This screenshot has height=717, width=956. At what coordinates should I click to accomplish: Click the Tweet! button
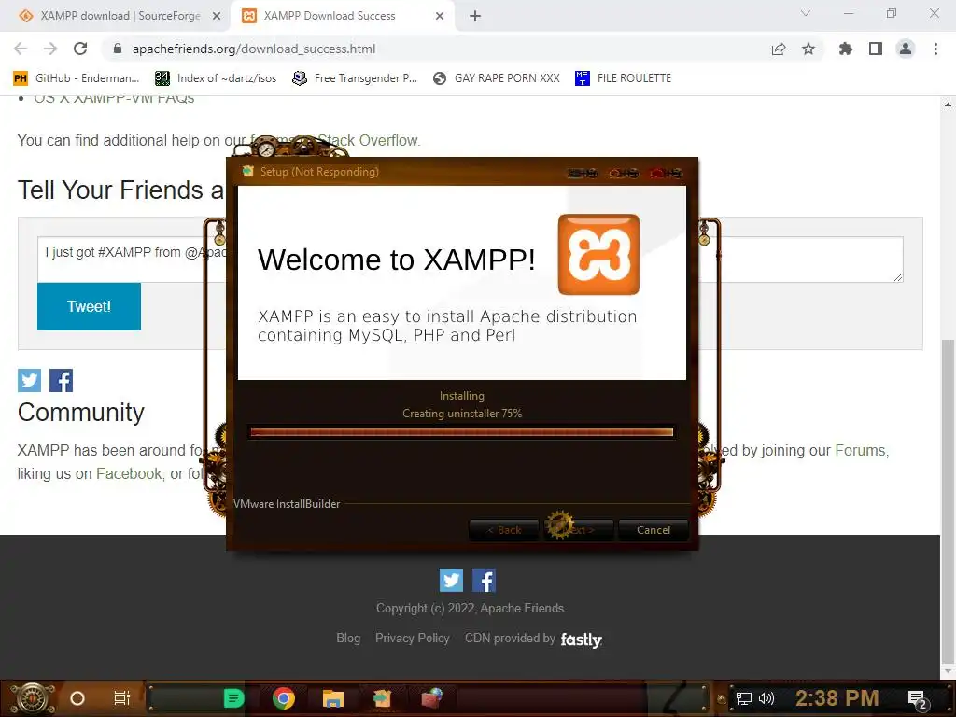pos(89,306)
